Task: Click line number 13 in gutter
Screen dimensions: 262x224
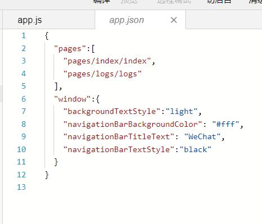Action: 21,187
